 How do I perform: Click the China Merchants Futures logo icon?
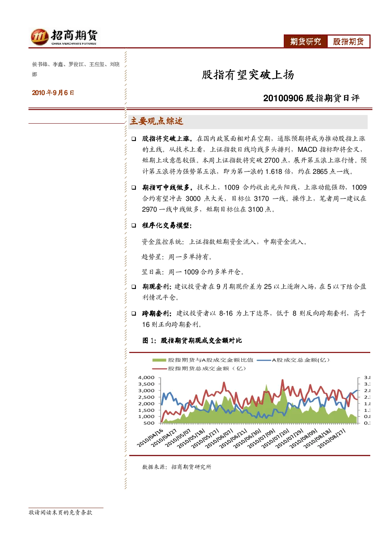click(x=40, y=37)
